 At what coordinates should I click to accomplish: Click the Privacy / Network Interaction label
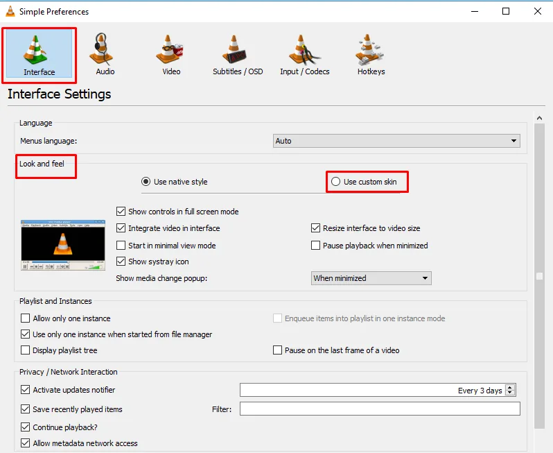tap(69, 372)
